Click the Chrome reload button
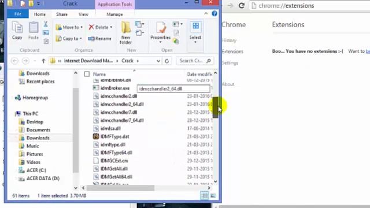 [242, 5]
